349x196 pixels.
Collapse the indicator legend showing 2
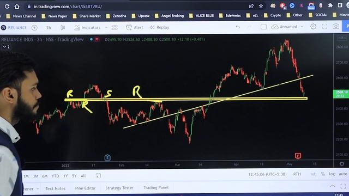tap(6, 47)
